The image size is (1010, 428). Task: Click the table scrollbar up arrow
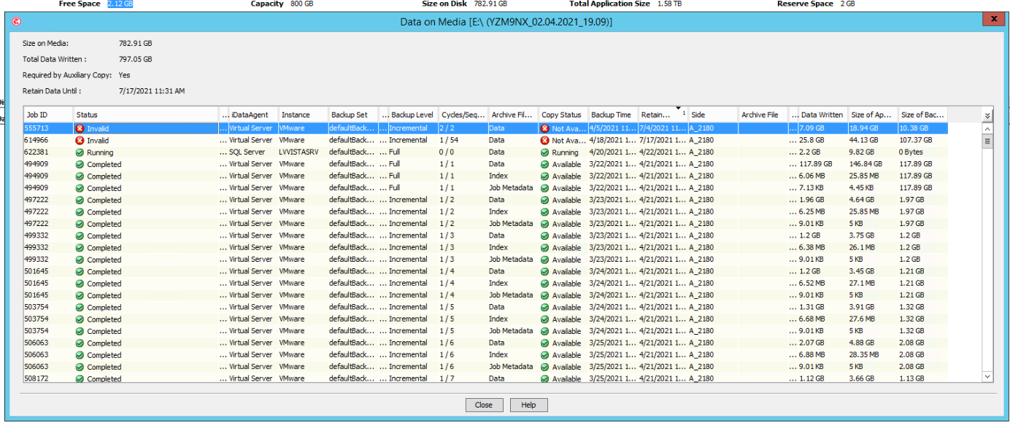[x=988, y=128]
